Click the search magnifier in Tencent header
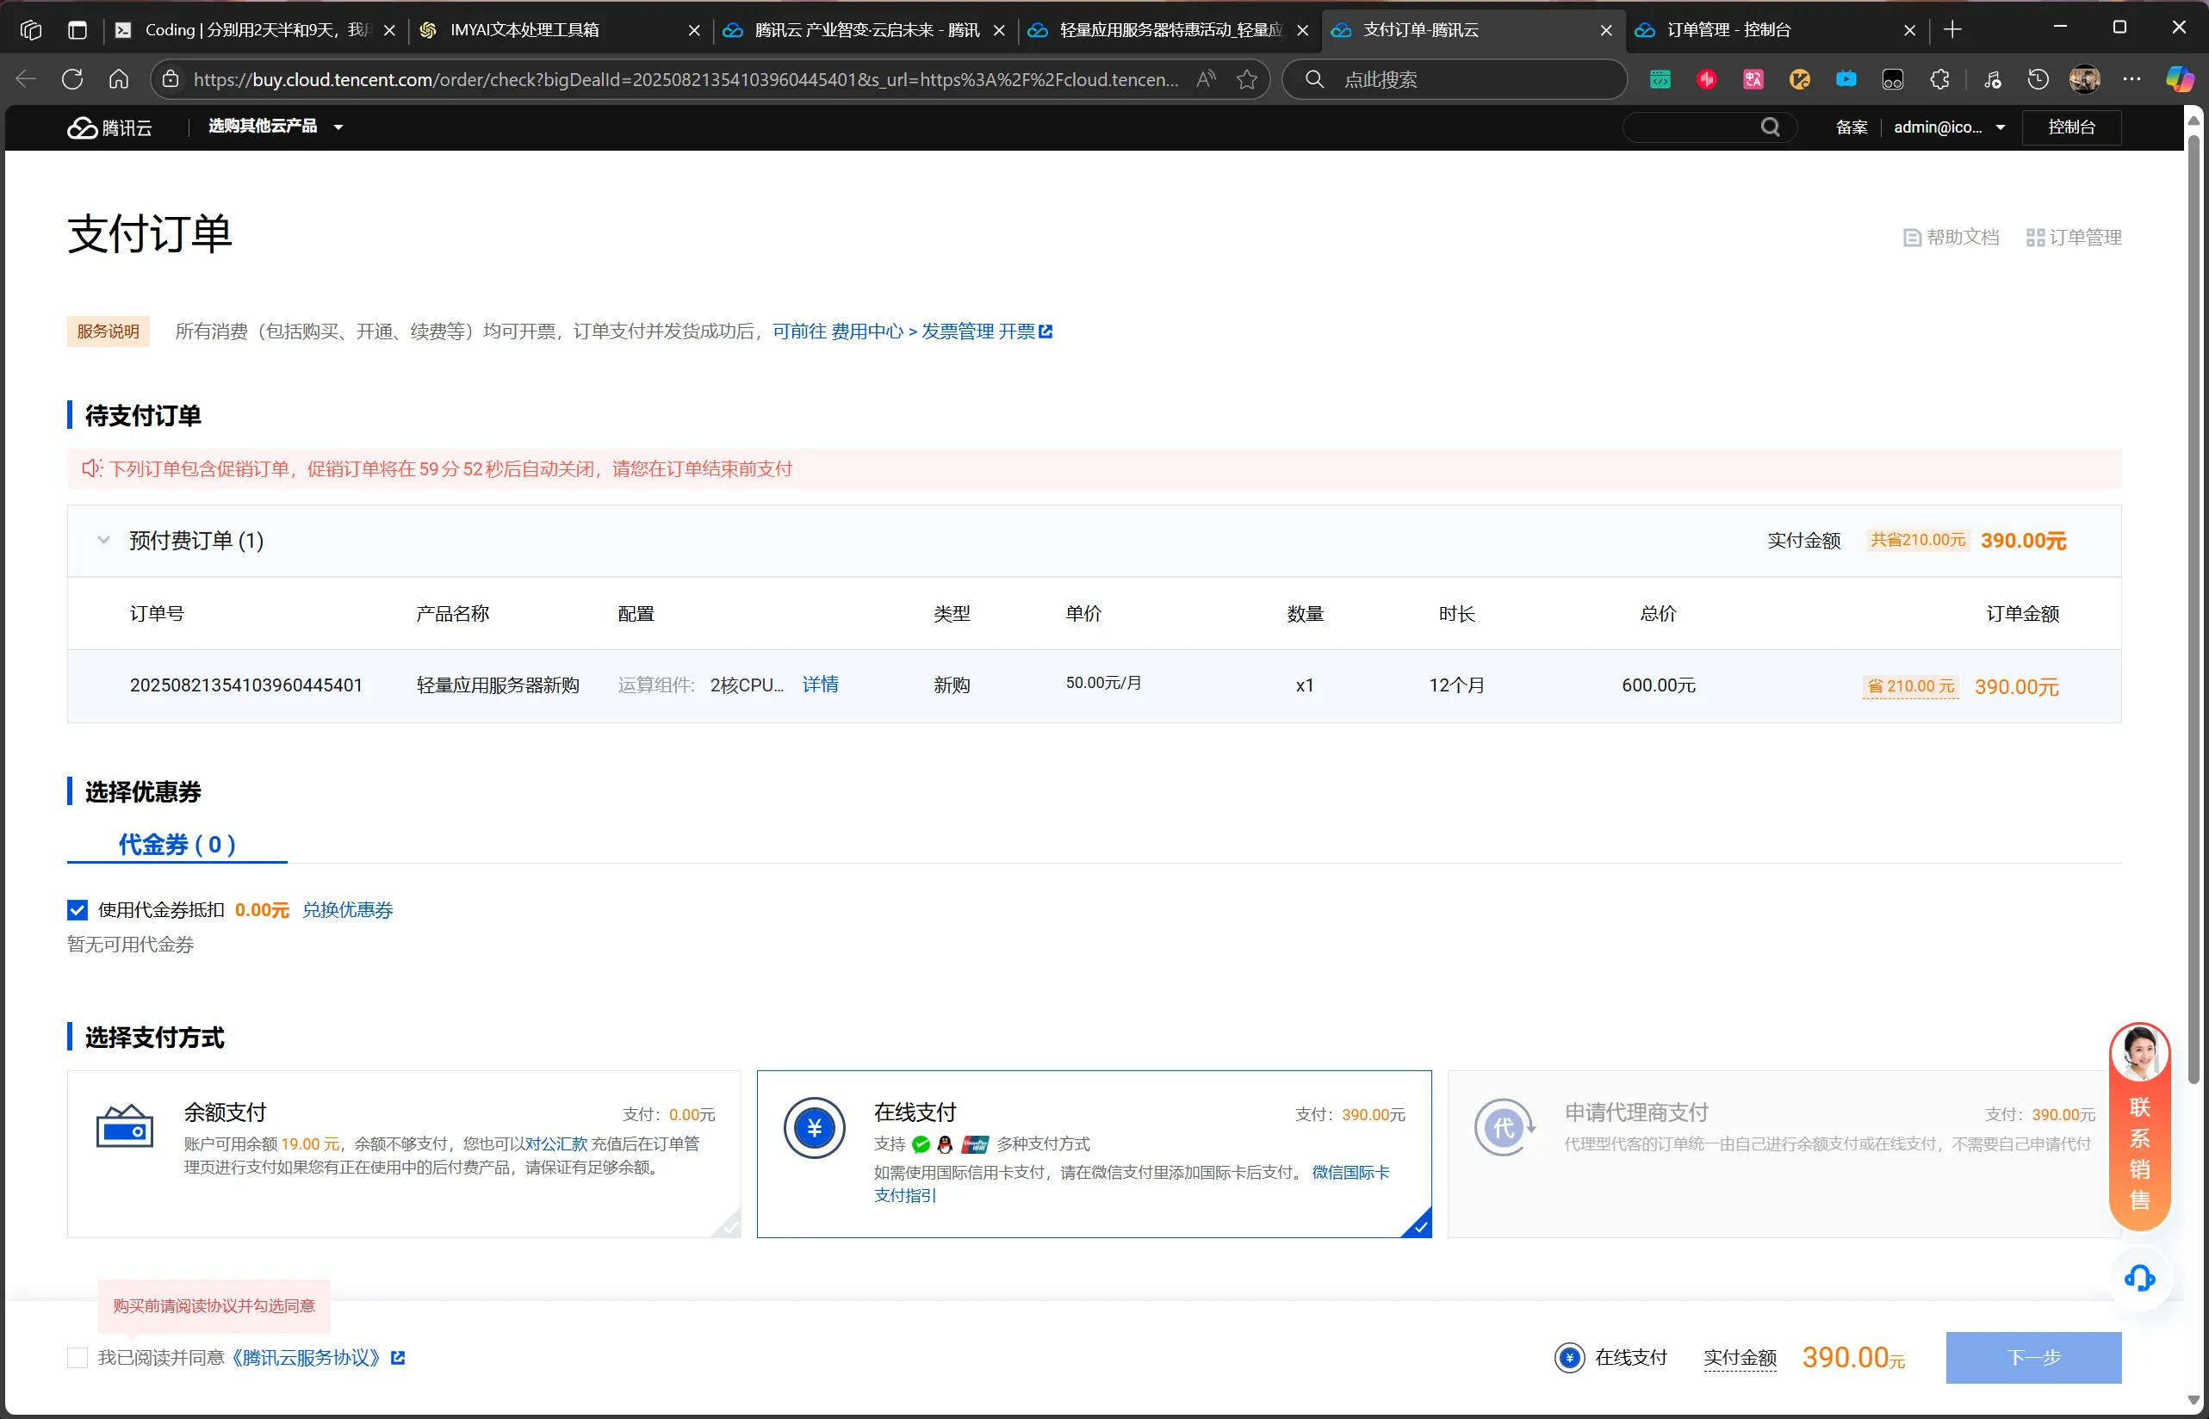Screen dimensions: 2209x1419 pos(1771,127)
